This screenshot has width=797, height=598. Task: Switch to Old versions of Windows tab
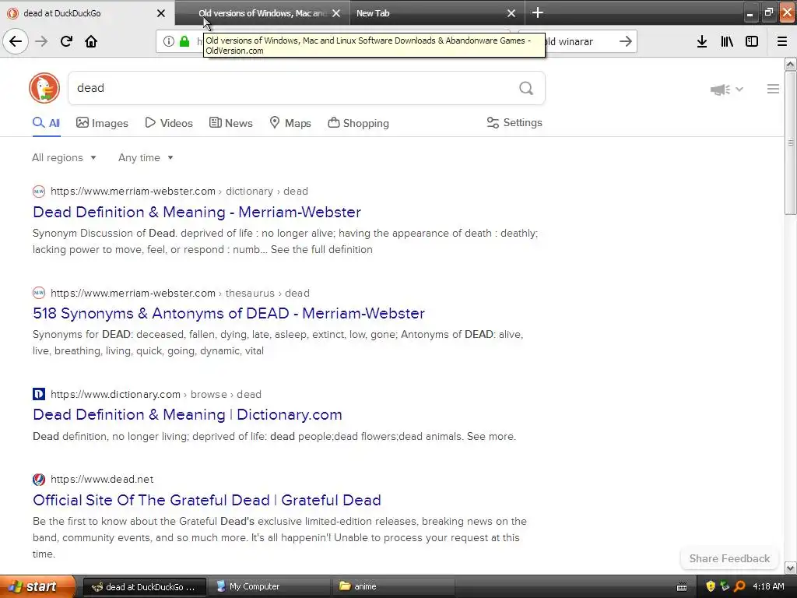[x=262, y=13]
